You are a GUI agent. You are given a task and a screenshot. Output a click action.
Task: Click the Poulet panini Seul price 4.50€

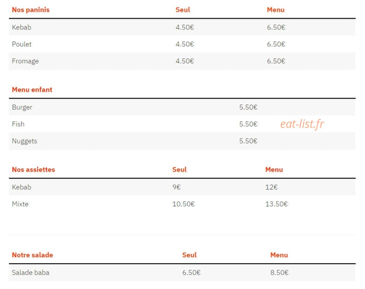(x=185, y=44)
